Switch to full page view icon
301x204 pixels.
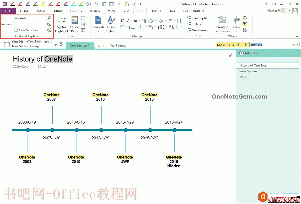coord(111,4)
